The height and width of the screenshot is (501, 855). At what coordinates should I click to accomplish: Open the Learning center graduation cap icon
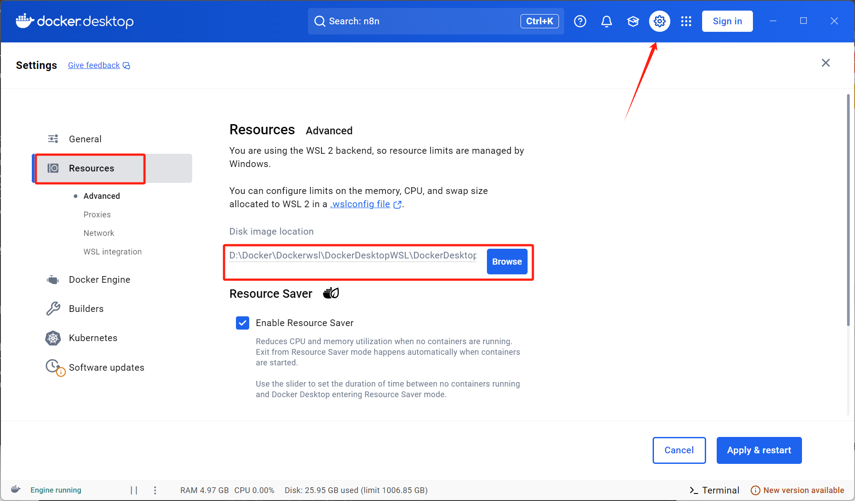(633, 21)
